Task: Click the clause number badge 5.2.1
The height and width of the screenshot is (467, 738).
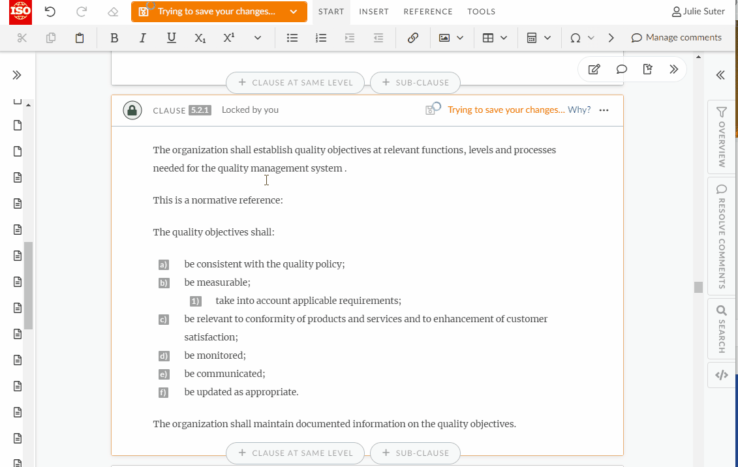Action: (200, 110)
